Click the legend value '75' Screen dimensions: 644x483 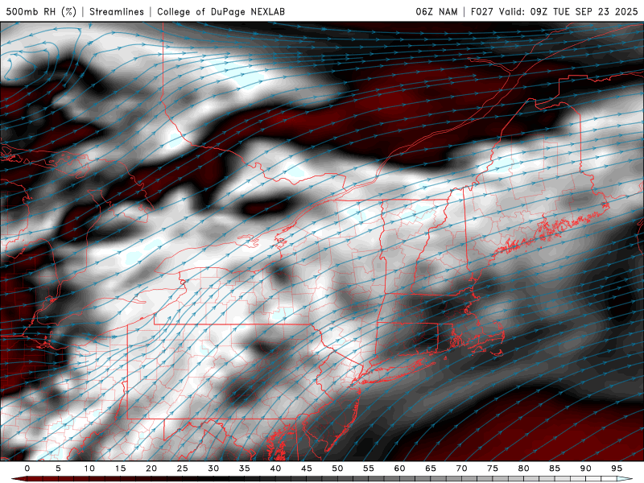click(x=493, y=469)
